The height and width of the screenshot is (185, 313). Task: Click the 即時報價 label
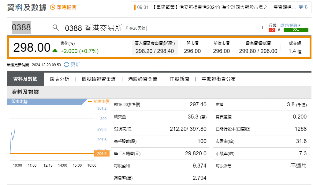click(x=66, y=7)
